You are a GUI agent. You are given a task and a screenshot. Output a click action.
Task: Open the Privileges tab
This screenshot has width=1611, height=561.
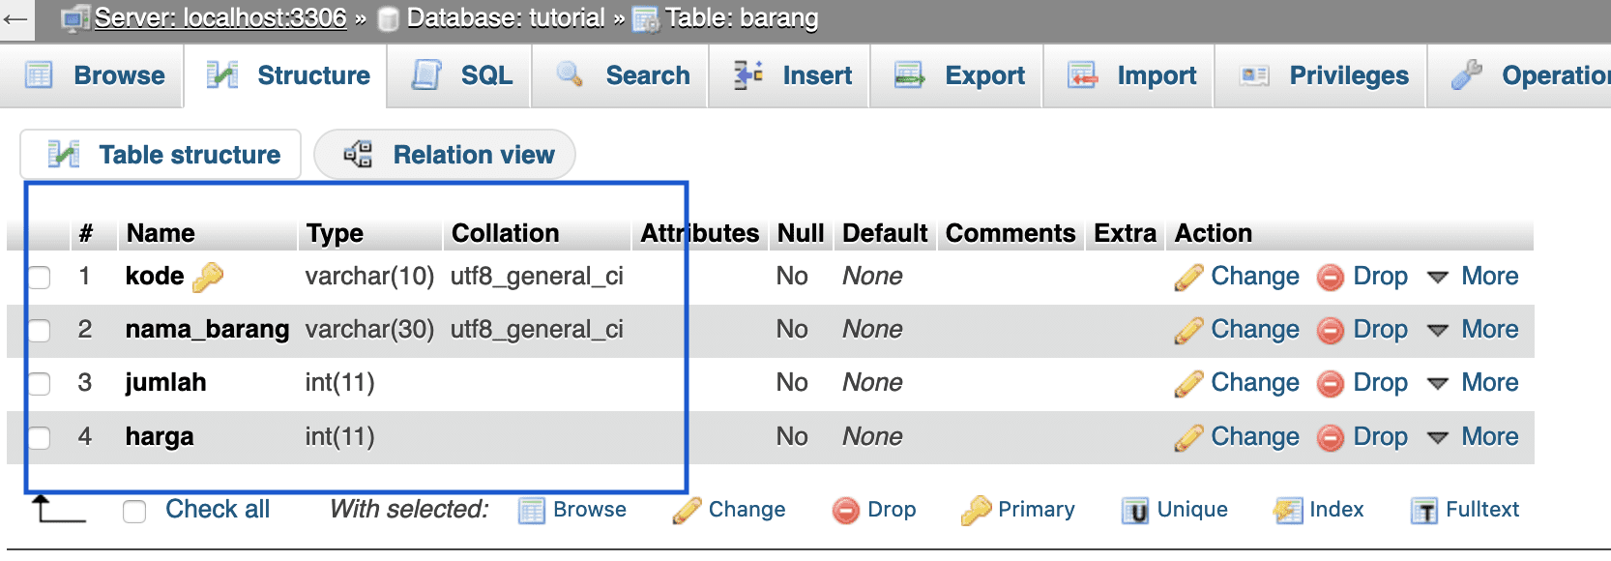coord(1323,75)
